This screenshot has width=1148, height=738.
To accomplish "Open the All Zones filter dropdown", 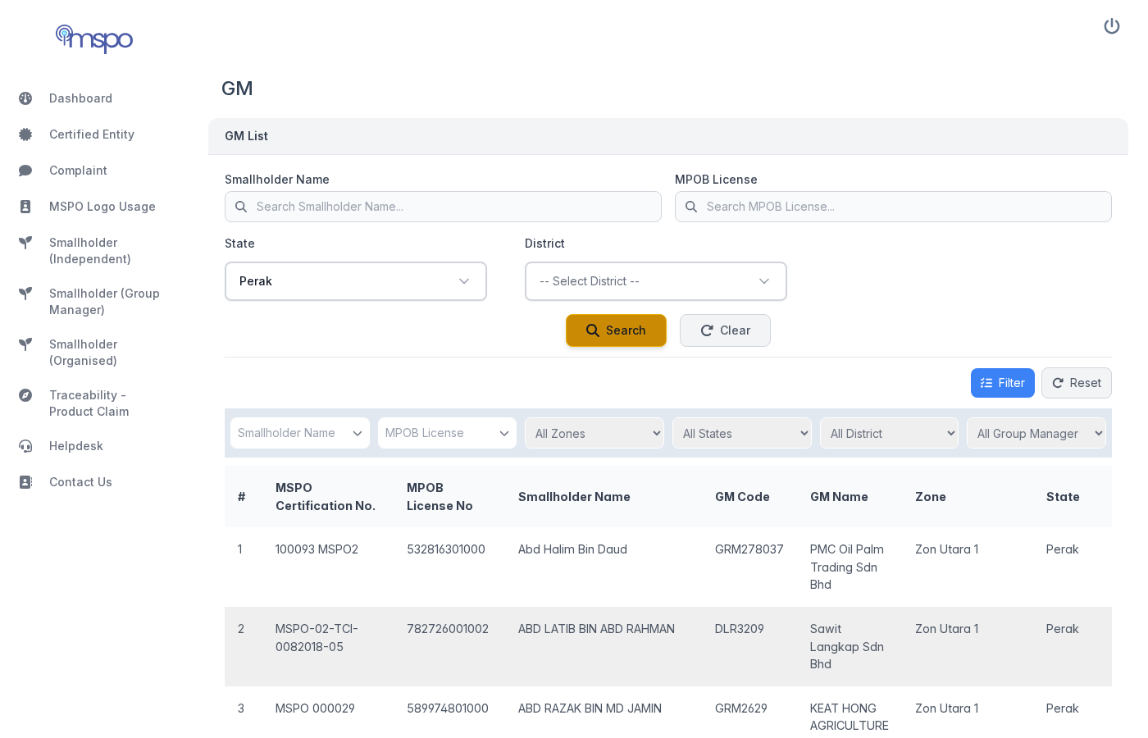I will [x=594, y=433].
